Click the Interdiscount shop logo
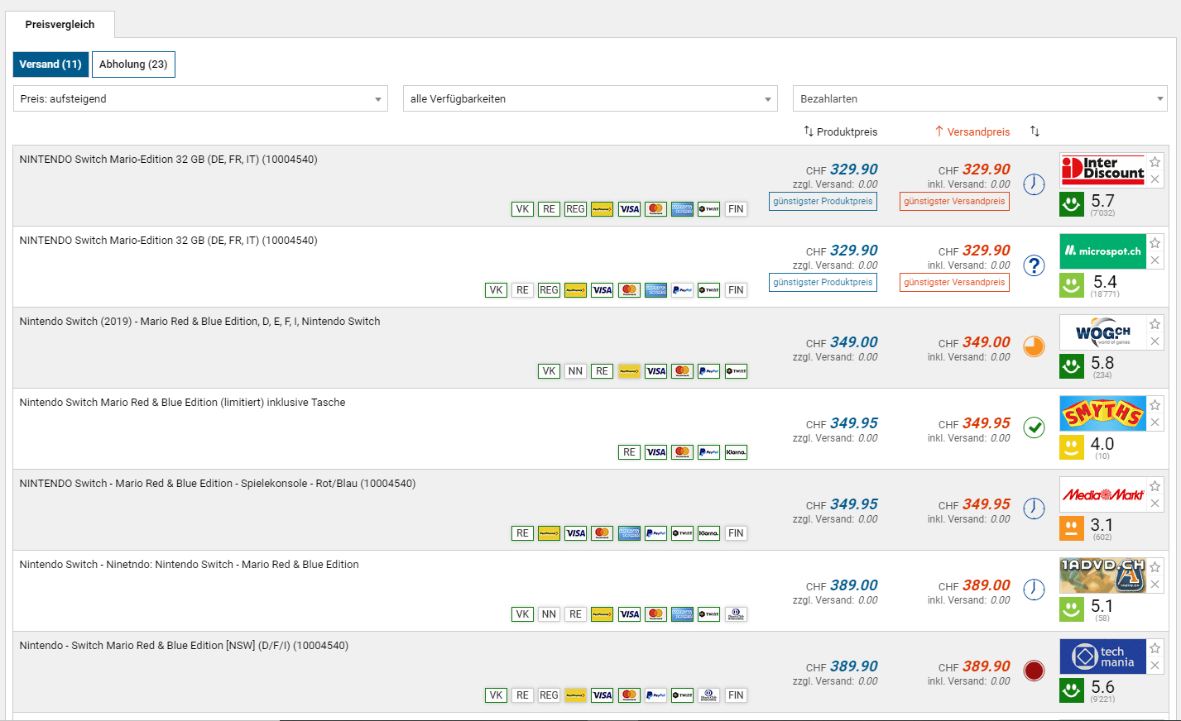The width and height of the screenshot is (1181, 721). click(x=1102, y=170)
